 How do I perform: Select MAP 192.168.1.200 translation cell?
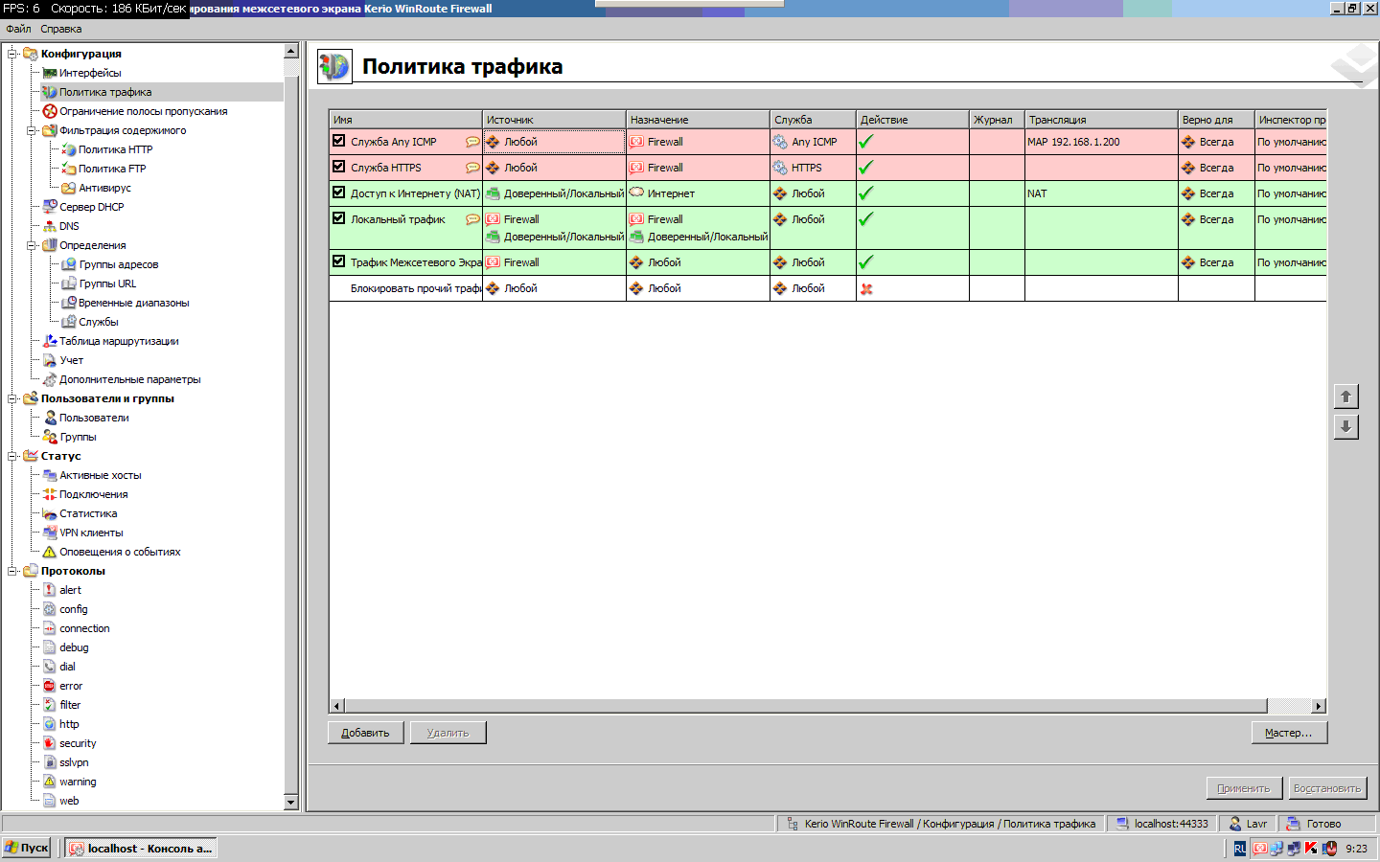(1101, 142)
